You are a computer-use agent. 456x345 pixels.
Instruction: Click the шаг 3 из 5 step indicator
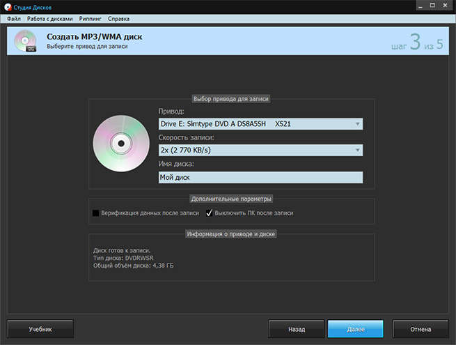(416, 42)
